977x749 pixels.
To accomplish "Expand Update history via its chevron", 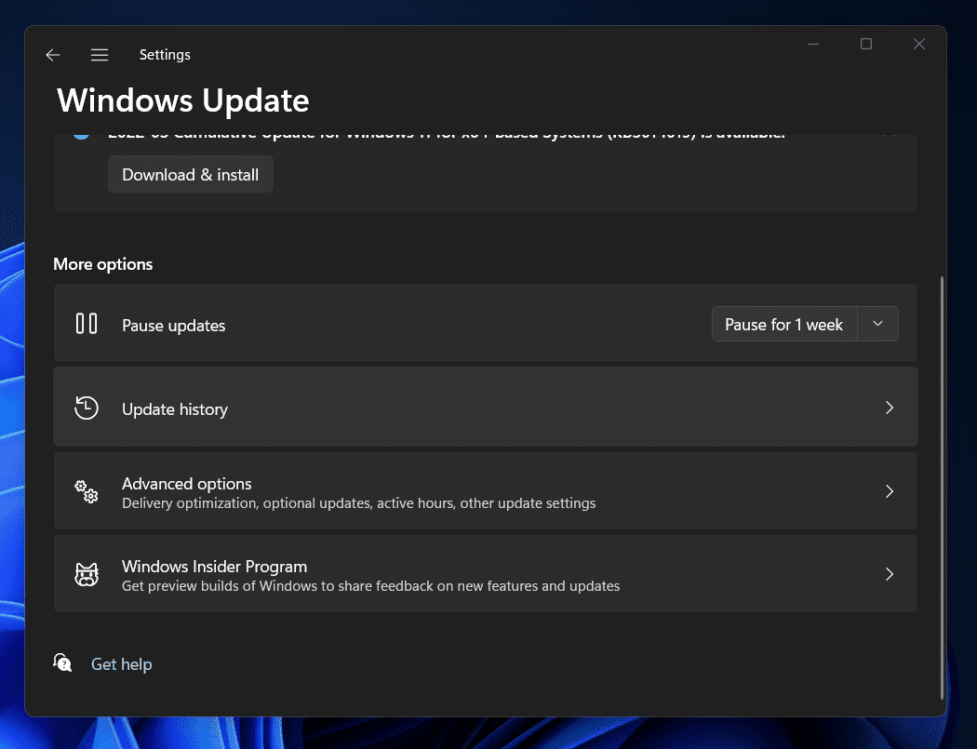I will pos(889,408).
